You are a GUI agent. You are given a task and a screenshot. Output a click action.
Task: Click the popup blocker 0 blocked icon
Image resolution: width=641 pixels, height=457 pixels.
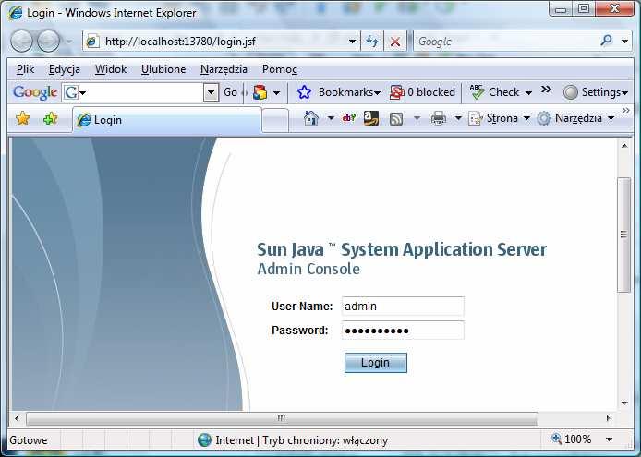[396, 92]
